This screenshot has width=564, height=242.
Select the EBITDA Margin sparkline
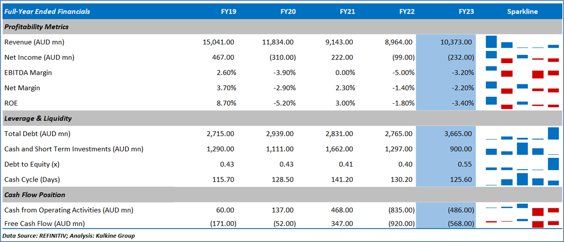click(x=522, y=72)
